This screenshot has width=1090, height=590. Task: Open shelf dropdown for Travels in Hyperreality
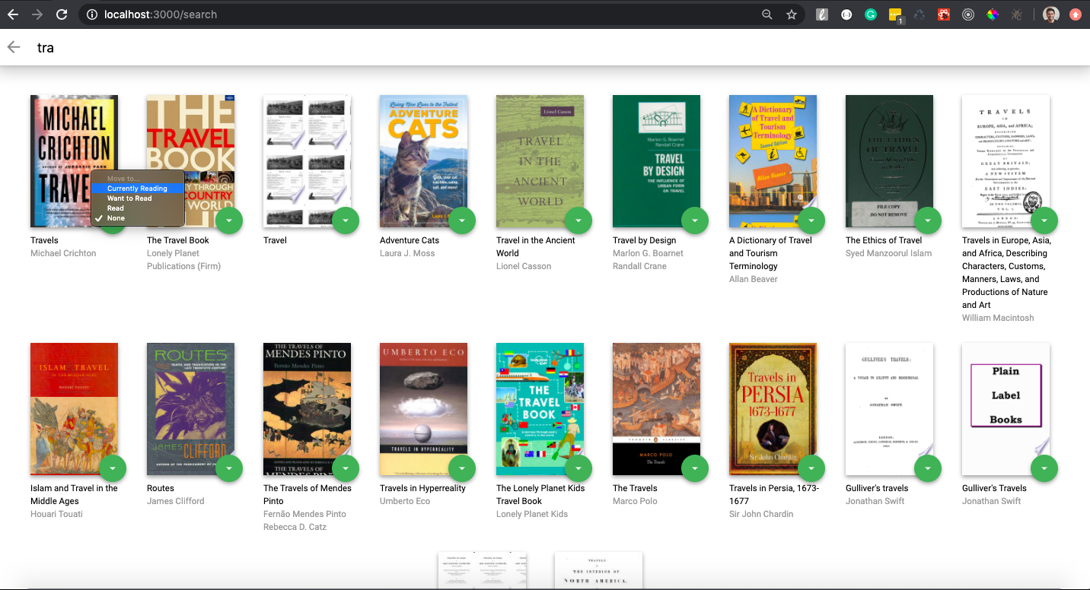click(462, 468)
